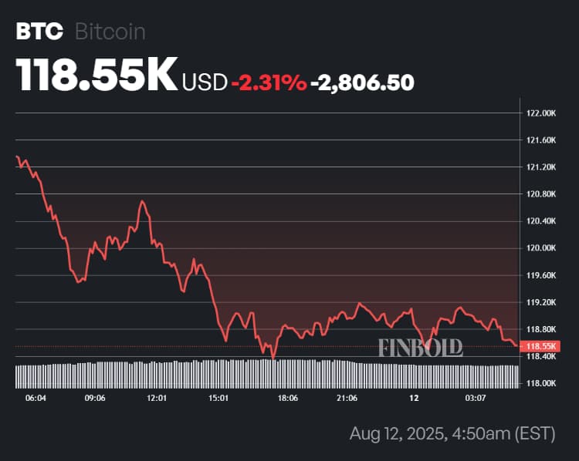This screenshot has width=579, height=461.
Task: Select the 18:06 time axis marker
Action: coord(288,398)
